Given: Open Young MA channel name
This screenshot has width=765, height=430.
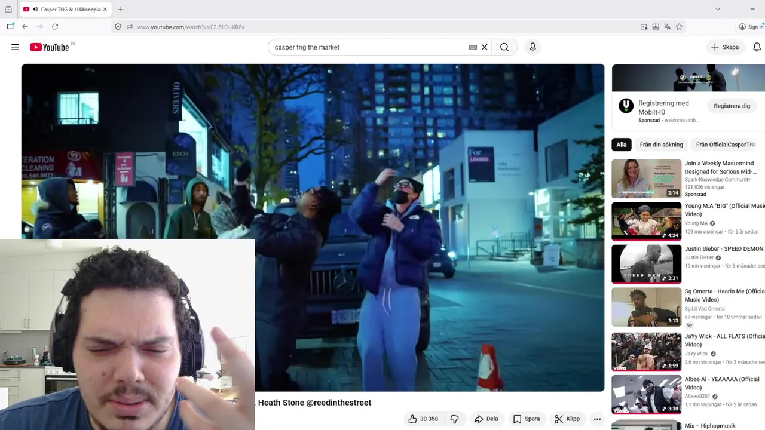Looking at the screenshot, I should click(x=696, y=223).
